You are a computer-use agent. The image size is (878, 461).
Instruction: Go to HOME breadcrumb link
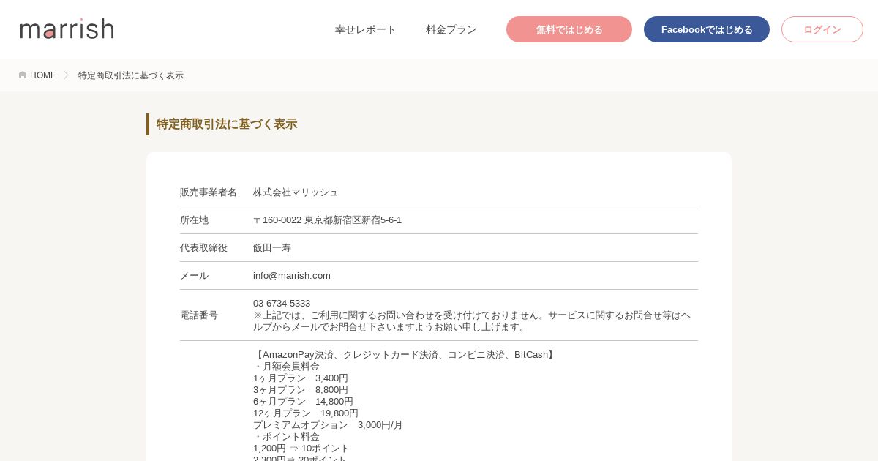[43, 75]
